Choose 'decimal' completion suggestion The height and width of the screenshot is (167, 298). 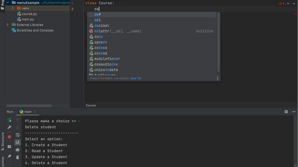pos(152,26)
